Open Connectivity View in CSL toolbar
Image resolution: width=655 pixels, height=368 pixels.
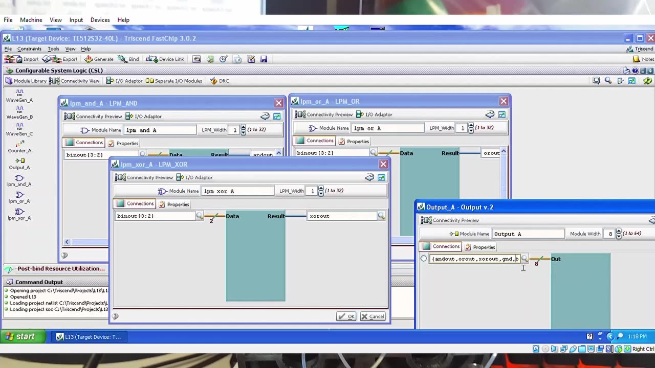[75, 81]
